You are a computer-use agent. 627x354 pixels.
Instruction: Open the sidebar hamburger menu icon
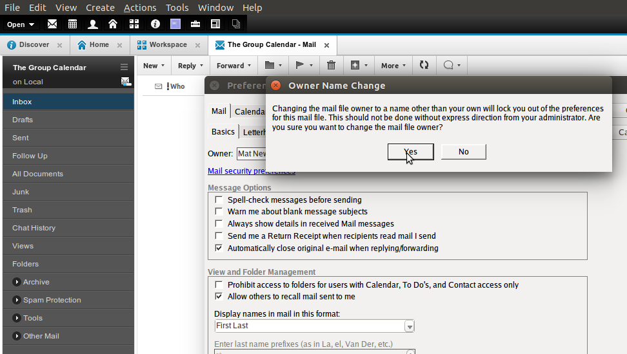point(124,67)
